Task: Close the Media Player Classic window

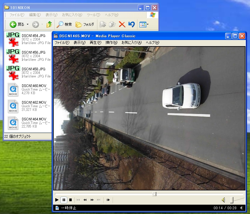Action: [242, 36]
